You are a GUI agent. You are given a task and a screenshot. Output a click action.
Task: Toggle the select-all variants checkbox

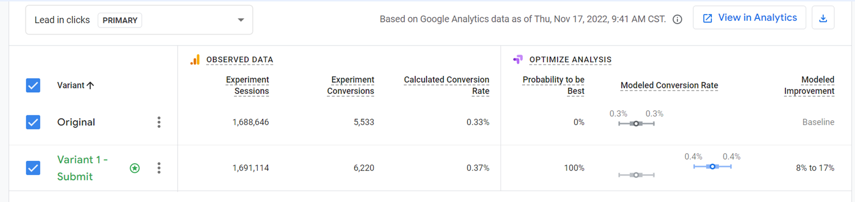33,85
